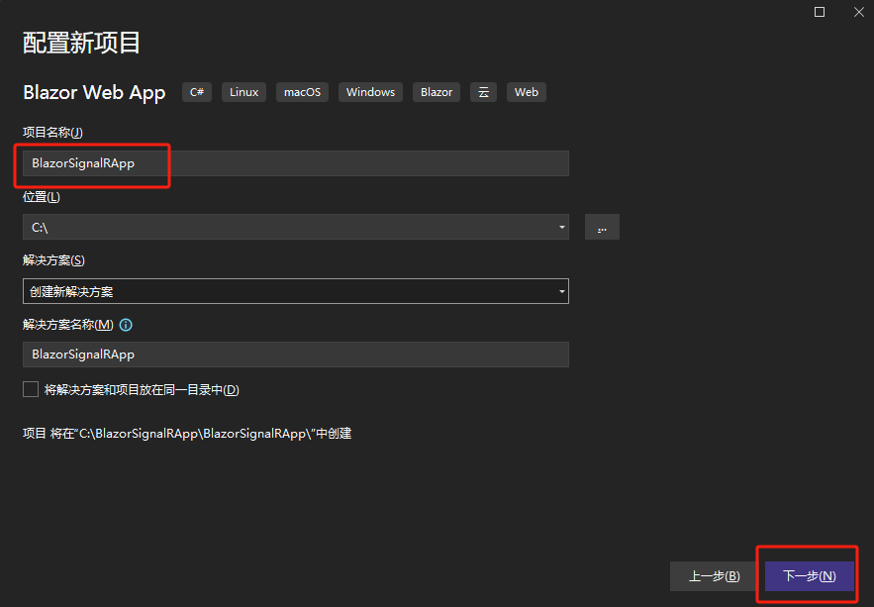Click the C:\ location text field
The image size is (874, 607).
point(198,227)
